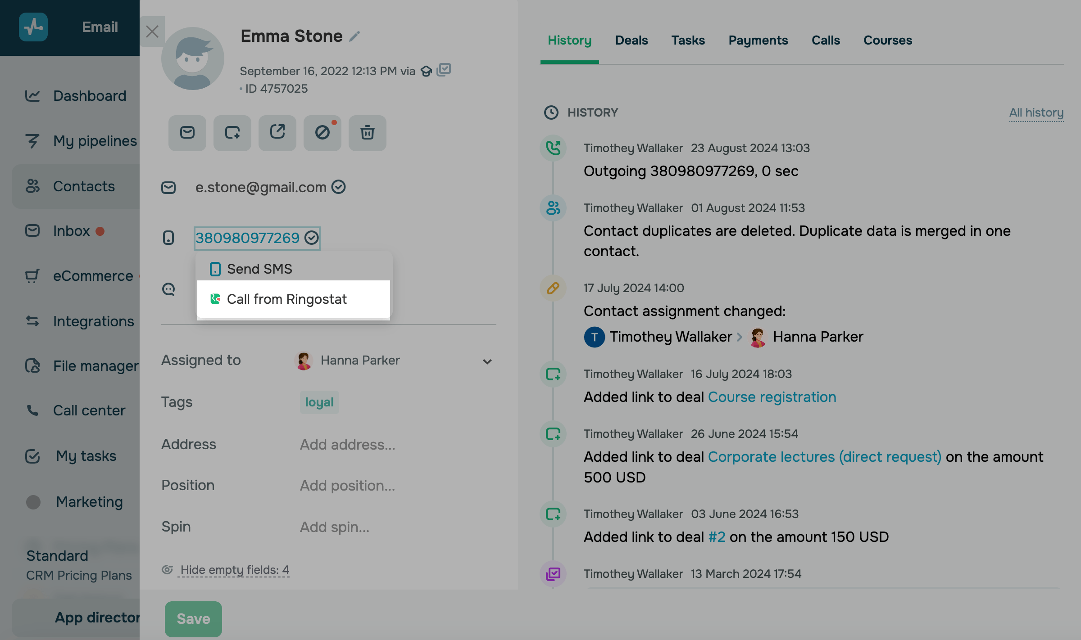The image size is (1081, 640).
Task: Switch to the Deals tab
Action: point(631,41)
